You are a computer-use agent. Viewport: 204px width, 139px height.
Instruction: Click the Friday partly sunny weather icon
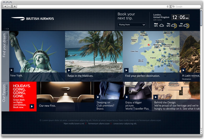(186, 26)
